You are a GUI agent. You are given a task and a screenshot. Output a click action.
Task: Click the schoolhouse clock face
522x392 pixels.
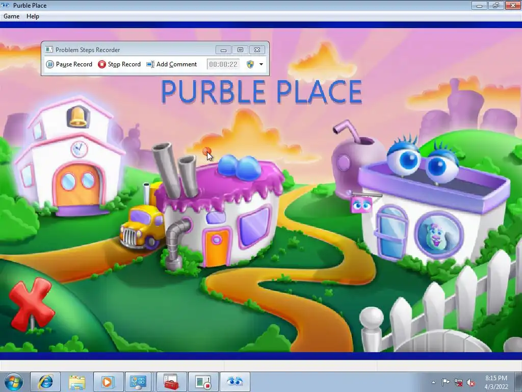(x=79, y=149)
